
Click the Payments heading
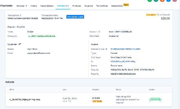(7, 6)
